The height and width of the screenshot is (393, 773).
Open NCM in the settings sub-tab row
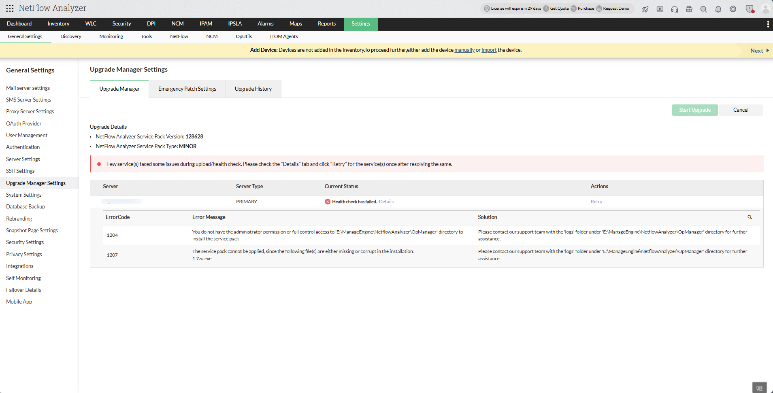(212, 36)
